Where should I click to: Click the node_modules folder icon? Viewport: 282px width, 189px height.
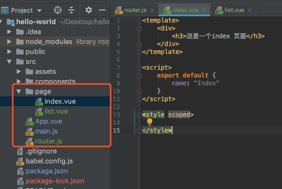pyautogui.click(x=20, y=42)
